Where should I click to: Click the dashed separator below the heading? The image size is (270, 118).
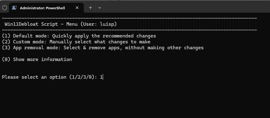pyautogui.click(x=130, y=30)
